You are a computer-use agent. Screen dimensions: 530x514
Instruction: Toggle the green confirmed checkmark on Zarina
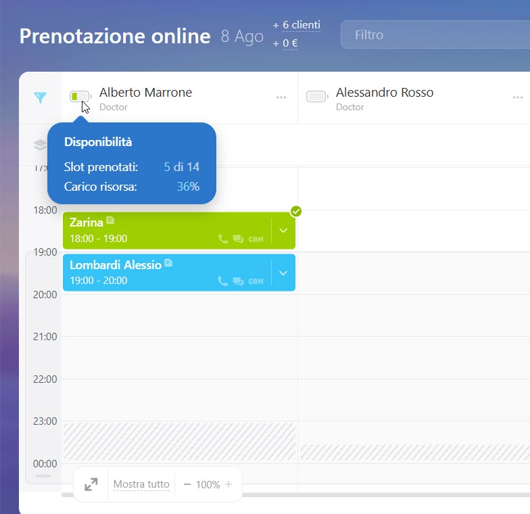coord(295,212)
